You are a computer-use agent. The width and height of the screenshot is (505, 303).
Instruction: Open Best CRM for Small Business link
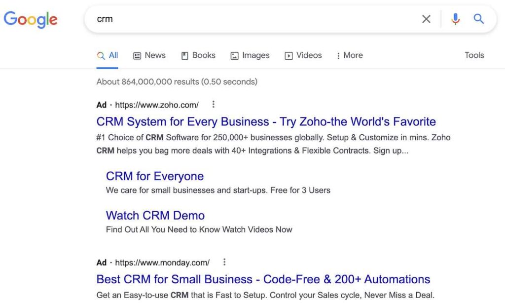263,279
